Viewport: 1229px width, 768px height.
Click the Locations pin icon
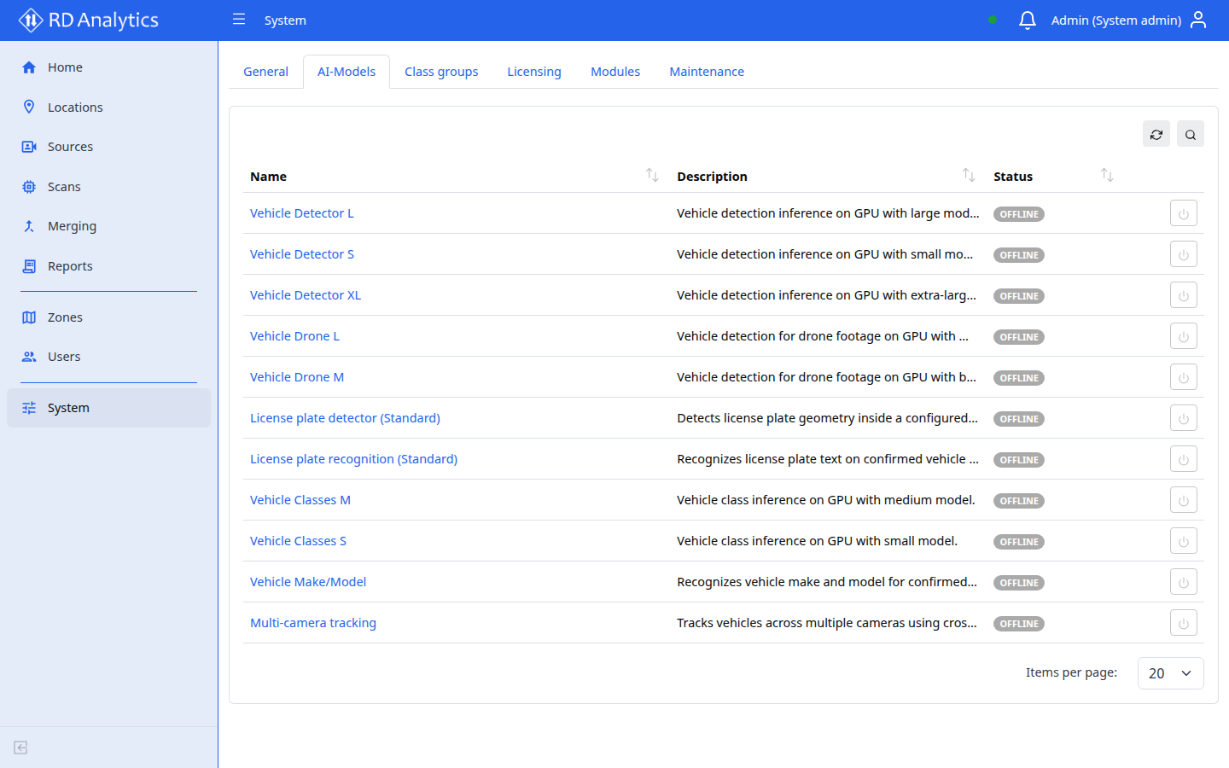(x=29, y=107)
